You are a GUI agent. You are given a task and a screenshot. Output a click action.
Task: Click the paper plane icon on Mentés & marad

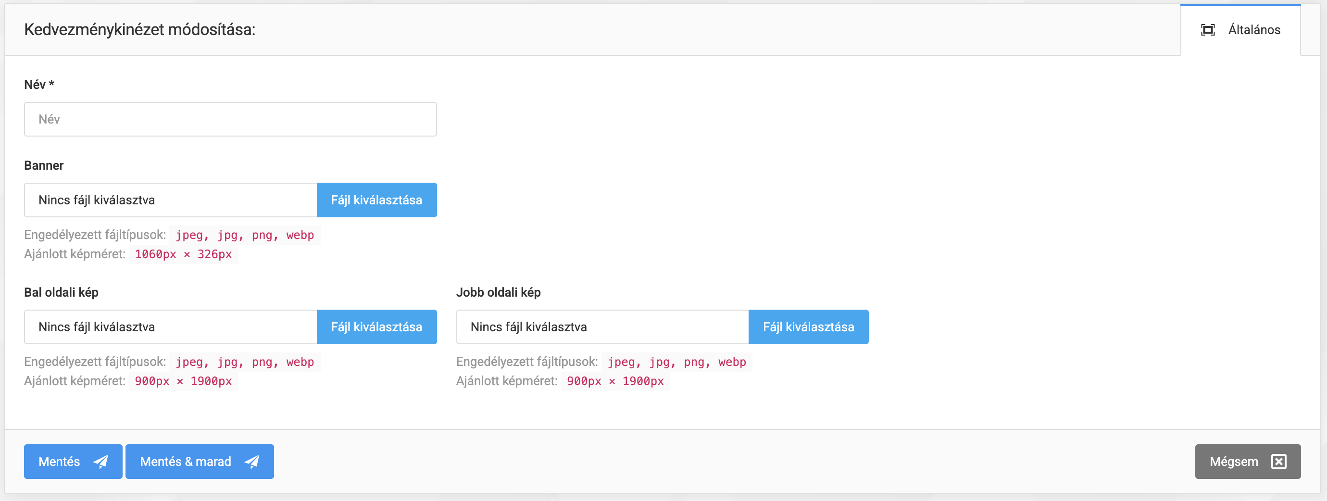tap(252, 462)
